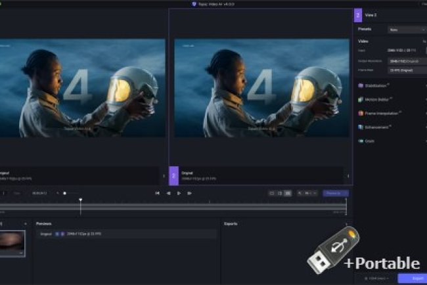Viewport: 427px width, 285px height.
Task: Select the source video thumbnail
Action: click(12, 244)
